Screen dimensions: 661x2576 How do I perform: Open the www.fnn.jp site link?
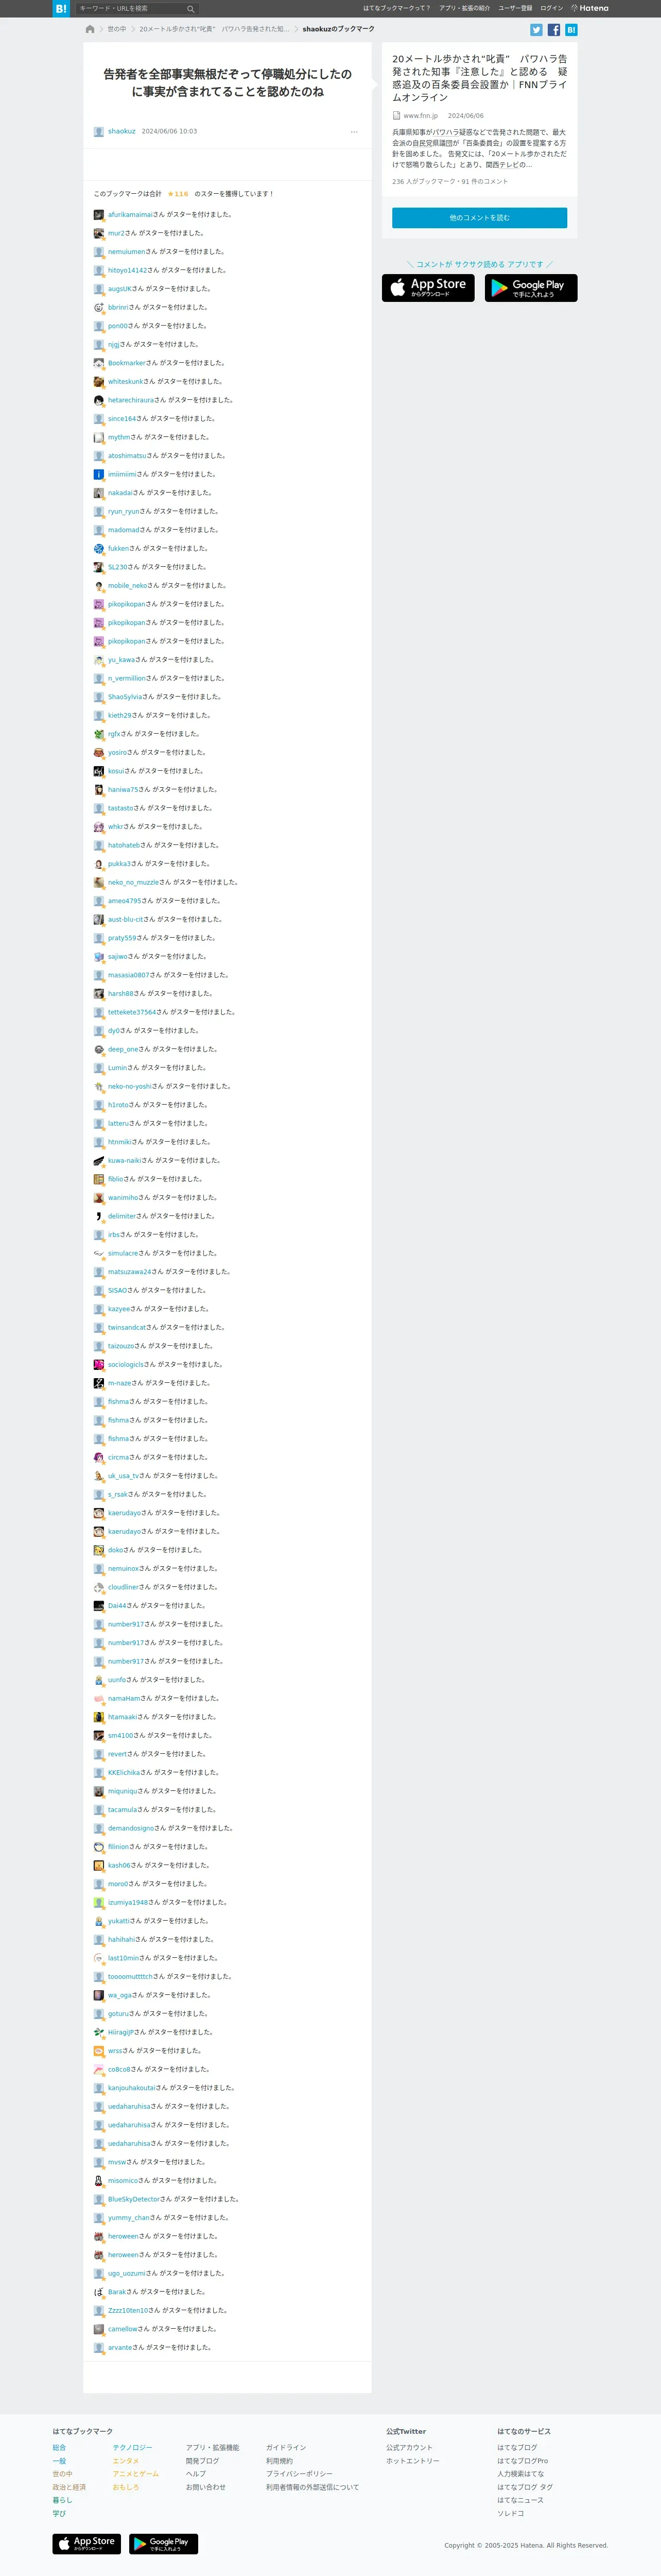(421, 116)
